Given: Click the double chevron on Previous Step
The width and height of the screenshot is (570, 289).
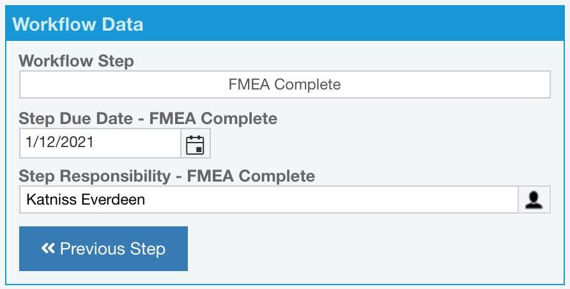Looking at the screenshot, I should [48, 248].
